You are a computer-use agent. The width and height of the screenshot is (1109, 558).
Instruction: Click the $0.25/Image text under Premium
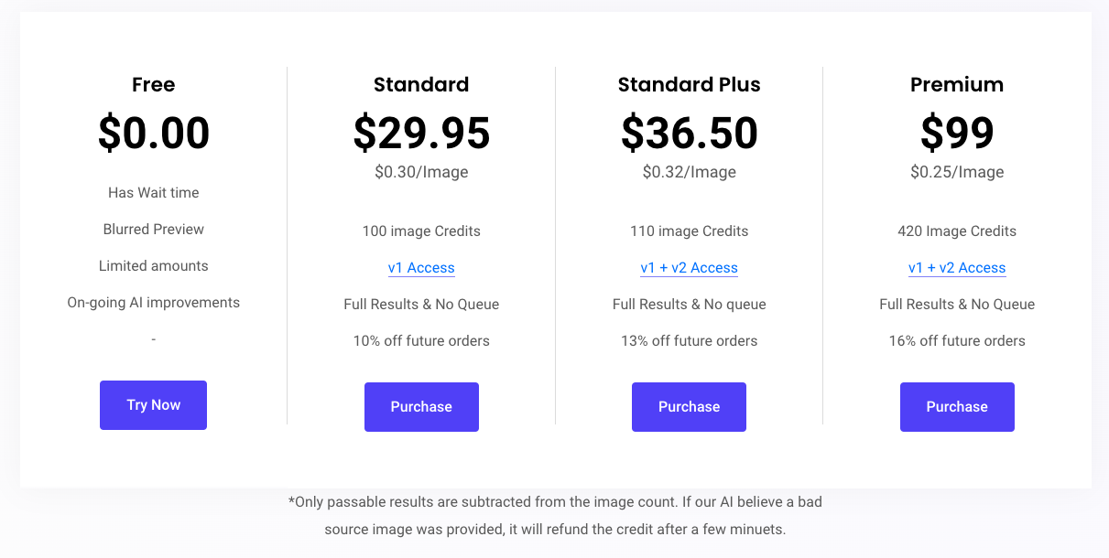[x=957, y=172]
